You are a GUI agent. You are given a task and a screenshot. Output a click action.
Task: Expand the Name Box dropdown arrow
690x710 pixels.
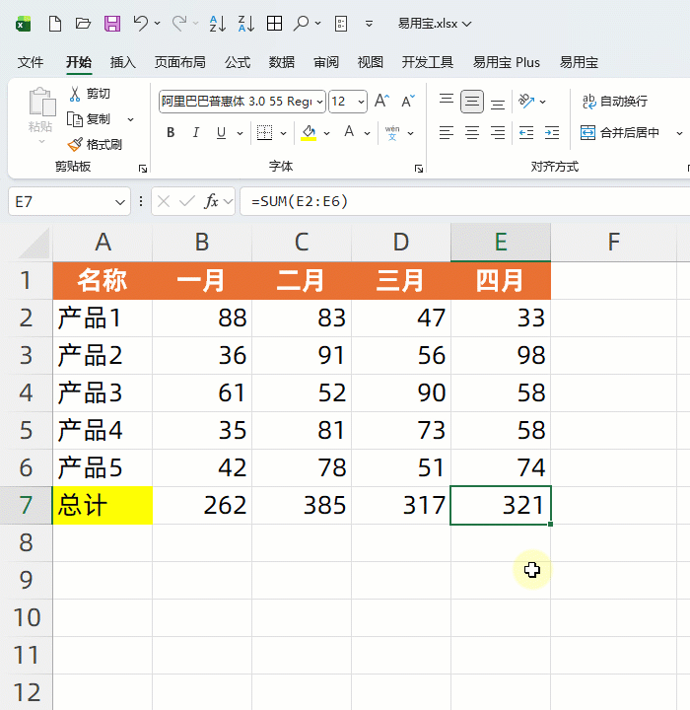121,201
